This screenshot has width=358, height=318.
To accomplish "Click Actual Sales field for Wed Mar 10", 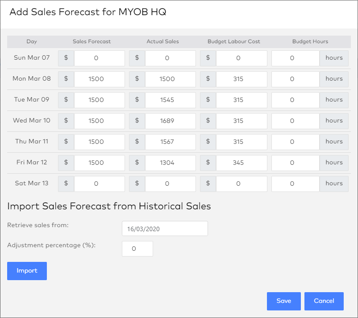I will click(170, 121).
